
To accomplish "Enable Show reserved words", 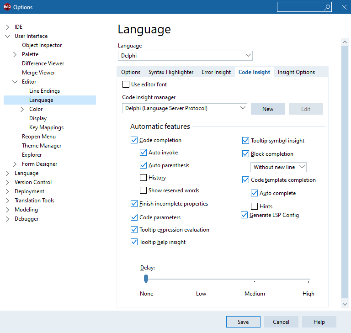I will [143, 190].
